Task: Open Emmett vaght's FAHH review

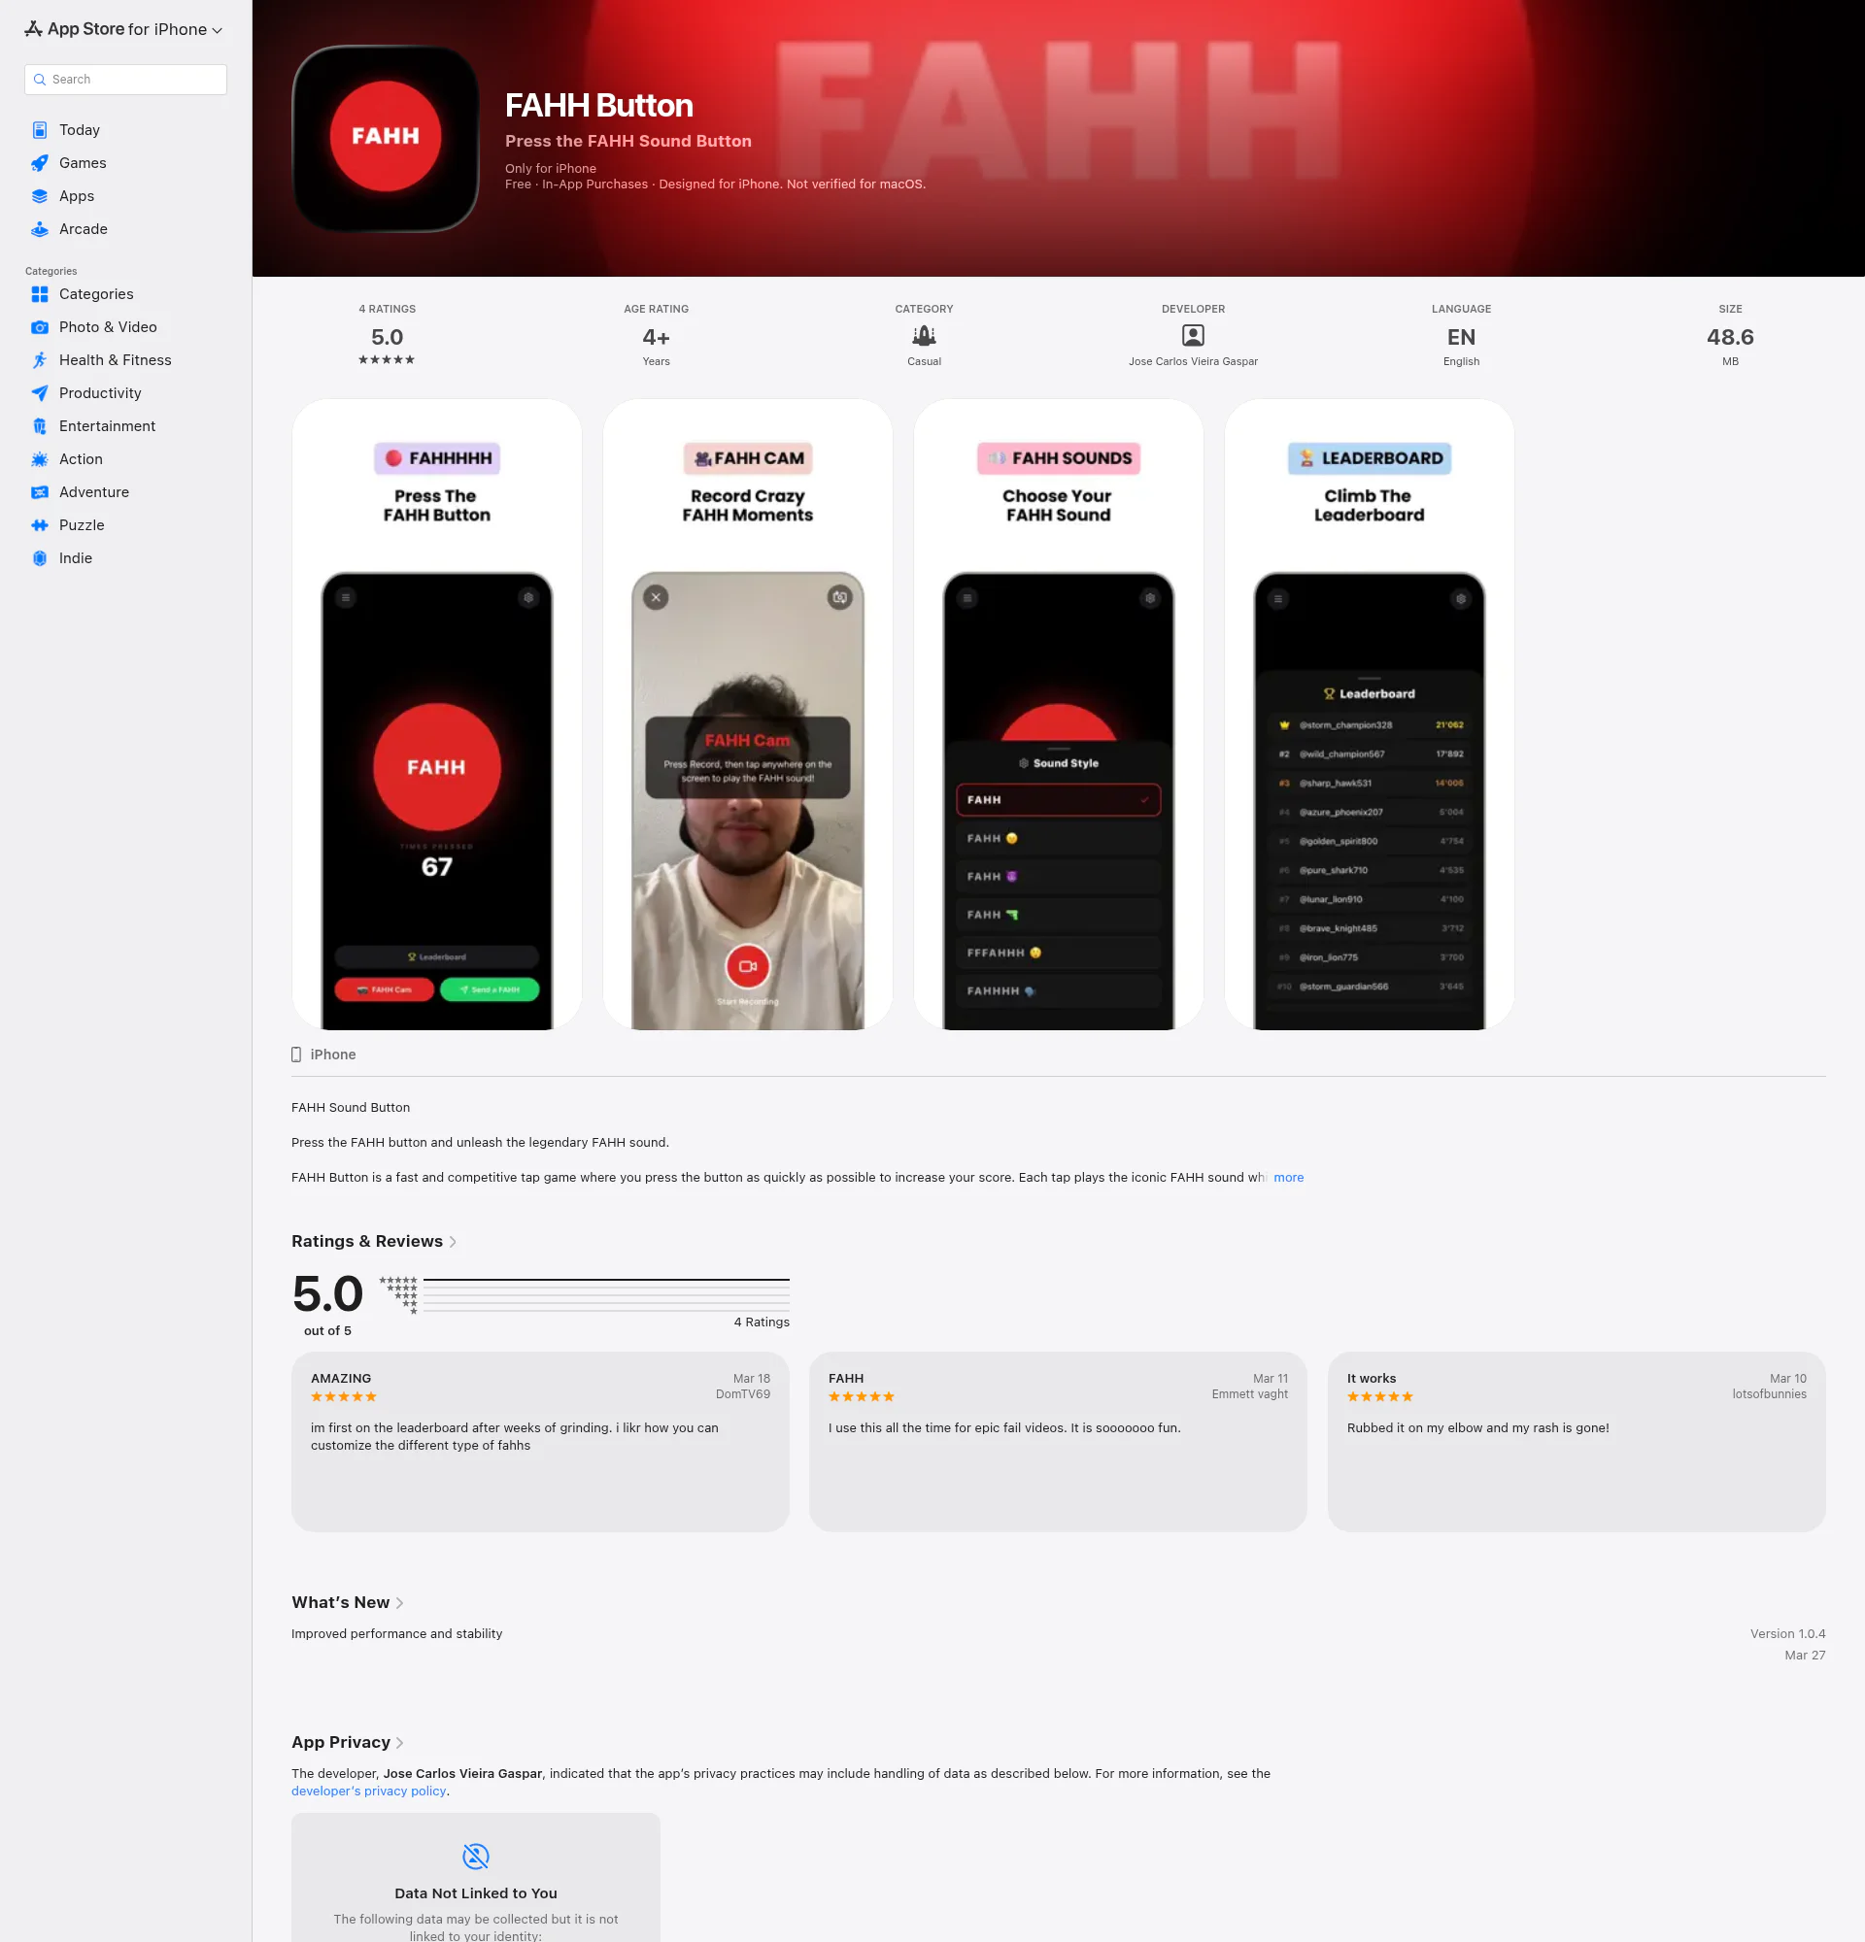Action: [1058, 1442]
